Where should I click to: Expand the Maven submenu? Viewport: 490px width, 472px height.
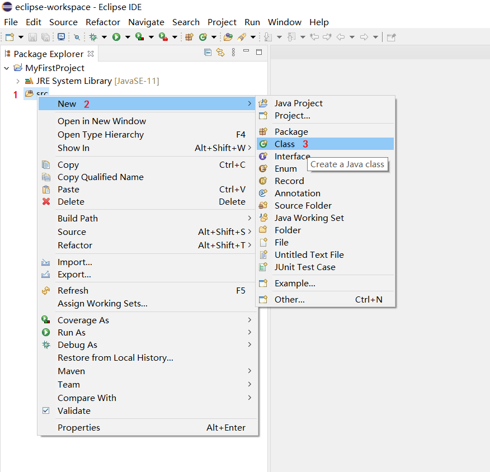click(x=147, y=371)
